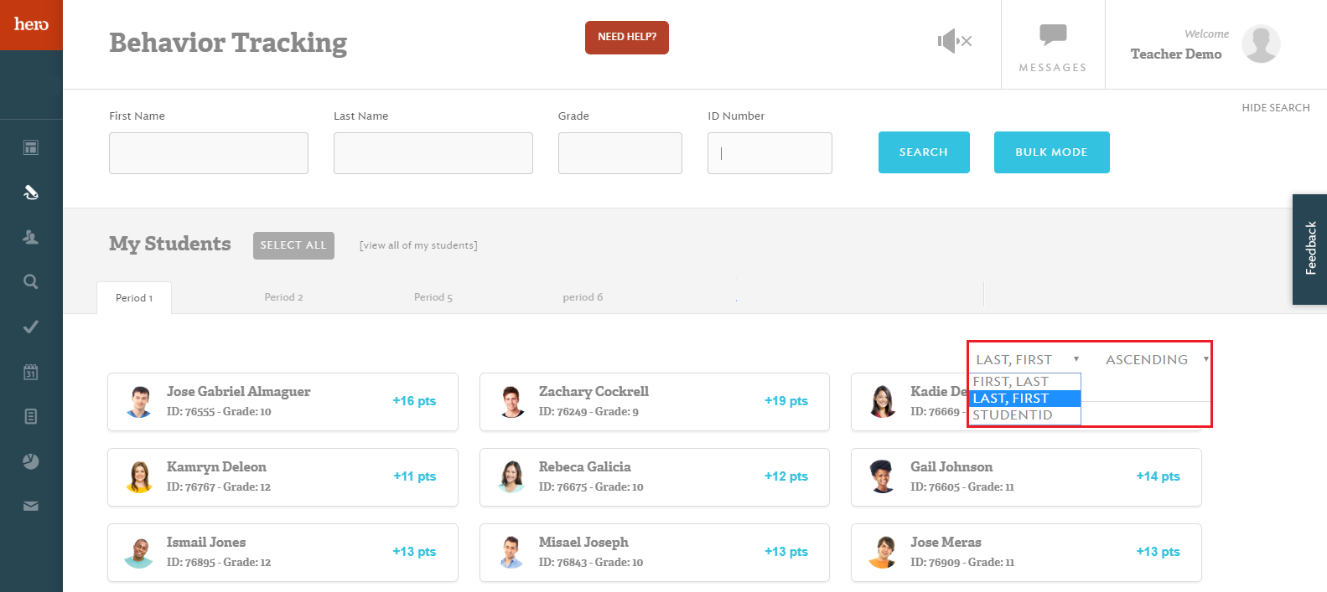Click Rebeca Galicia's photo

[511, 477]
